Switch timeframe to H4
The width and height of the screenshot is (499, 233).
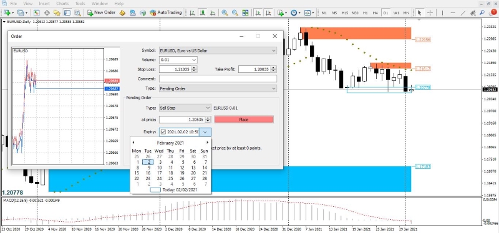tap(375, 12)
